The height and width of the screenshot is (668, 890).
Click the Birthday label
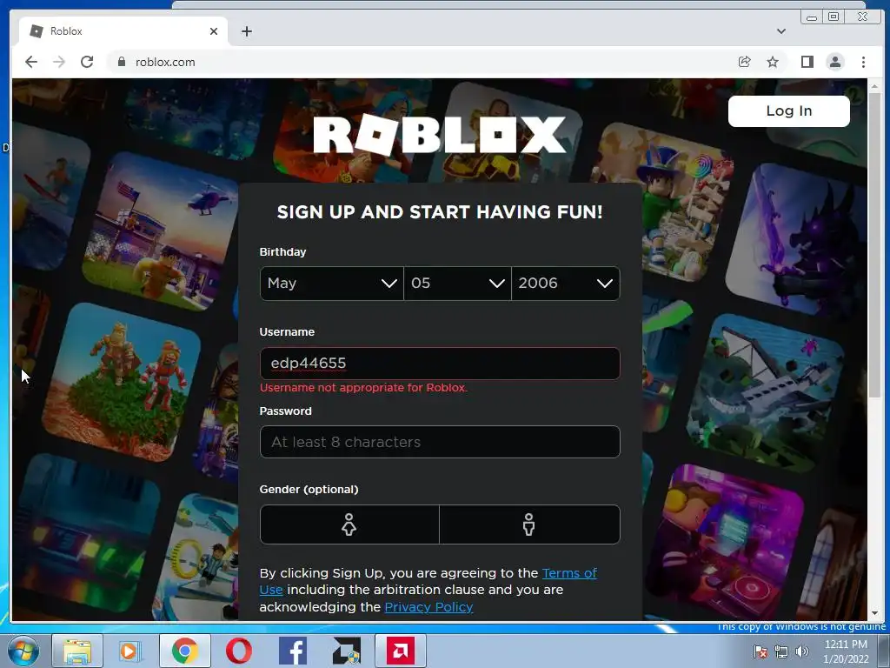click(282, 251)
